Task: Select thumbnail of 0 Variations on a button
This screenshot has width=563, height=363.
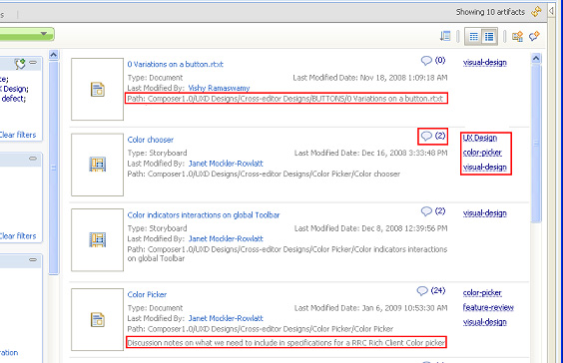Action: [97, 90]
